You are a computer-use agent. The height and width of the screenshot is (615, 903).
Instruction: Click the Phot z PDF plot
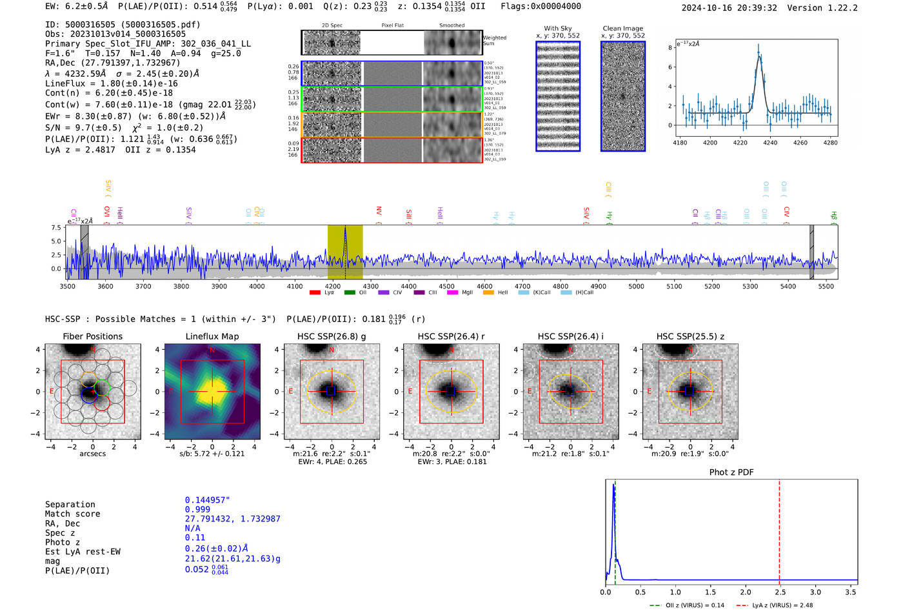pos(731,532)
